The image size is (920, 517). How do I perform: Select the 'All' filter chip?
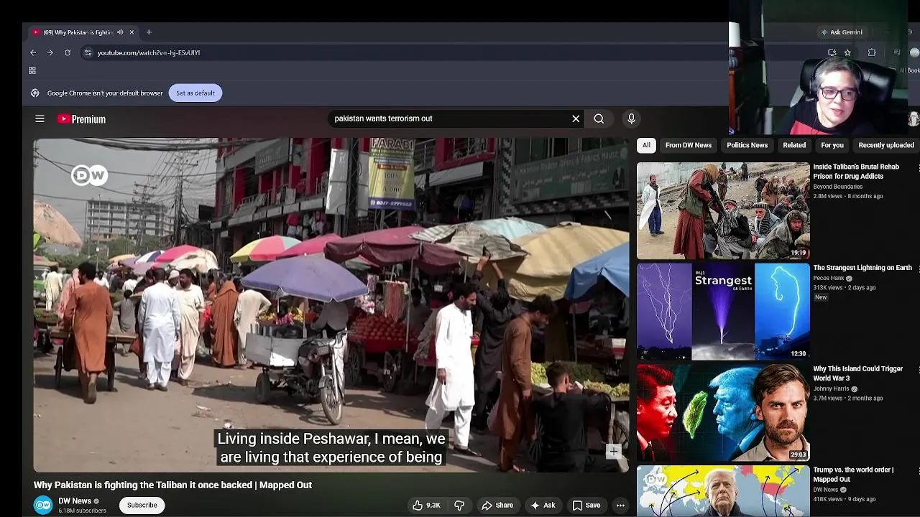click(x=646, y=145)
